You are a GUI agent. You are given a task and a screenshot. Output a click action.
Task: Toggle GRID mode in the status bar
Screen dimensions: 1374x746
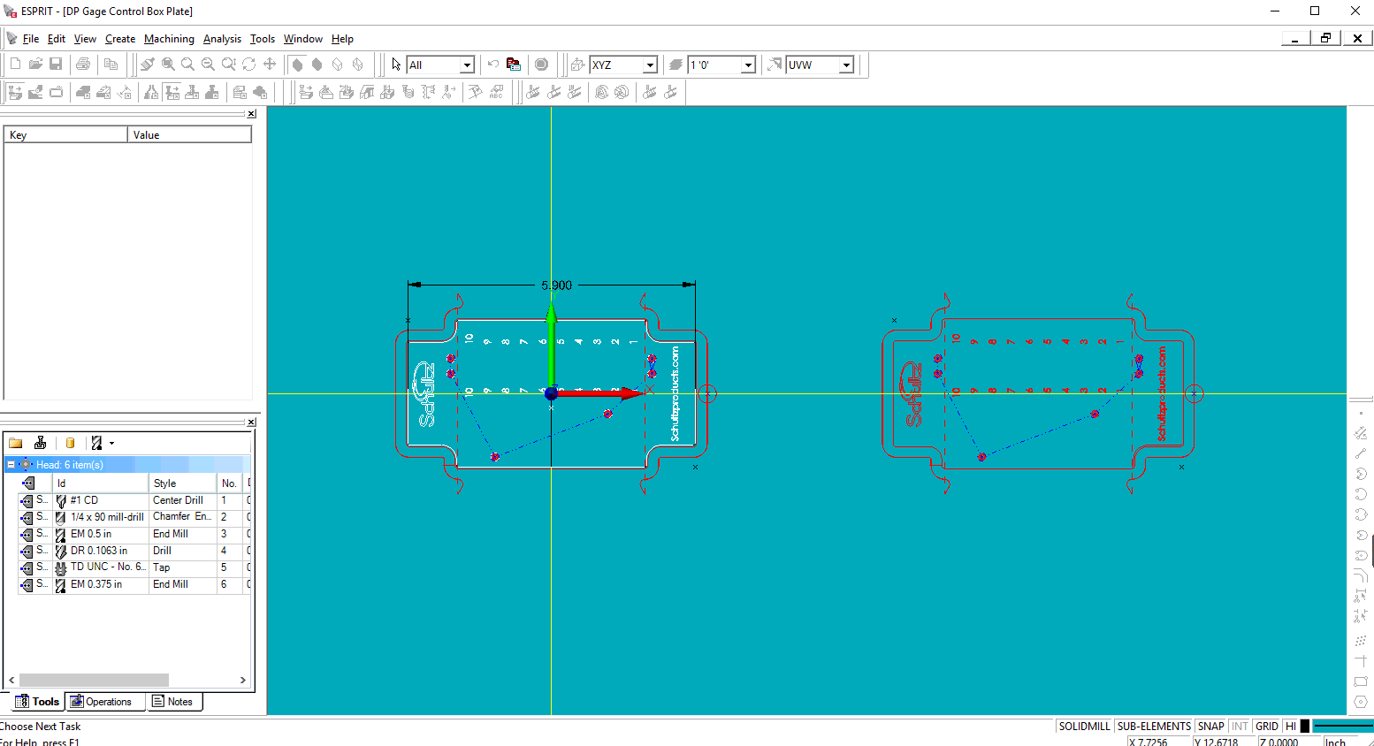(1266, 727)
